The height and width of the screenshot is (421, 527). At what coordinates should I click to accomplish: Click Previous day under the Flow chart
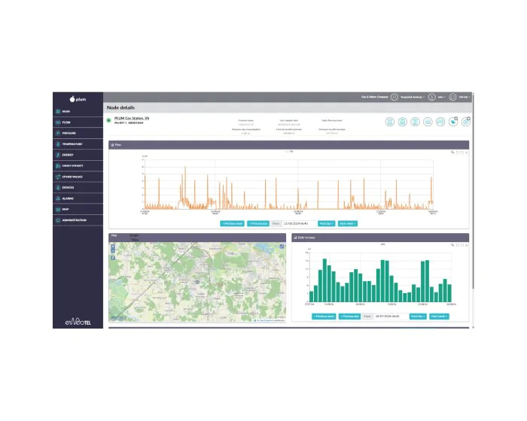point(258,223)
